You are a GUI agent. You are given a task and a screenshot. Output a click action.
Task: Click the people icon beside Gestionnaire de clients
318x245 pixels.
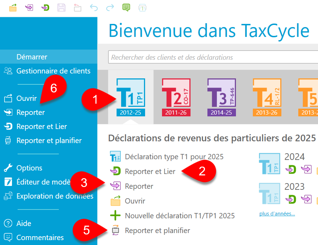[8, 71]
